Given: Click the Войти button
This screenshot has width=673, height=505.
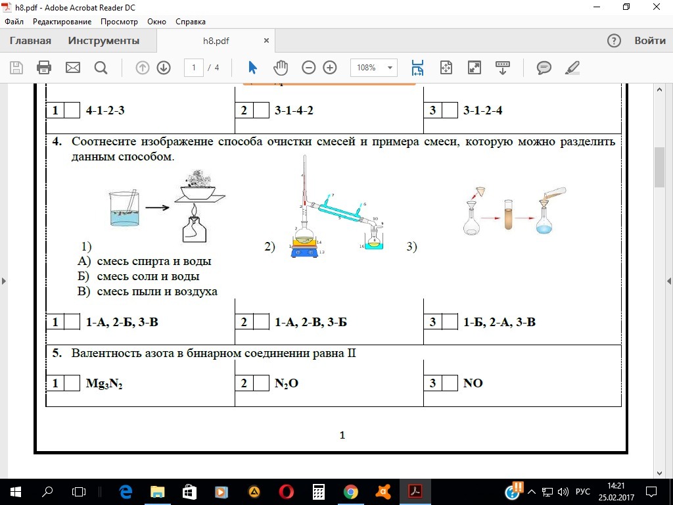Looking at the screenshot, I should click(650, 40).
